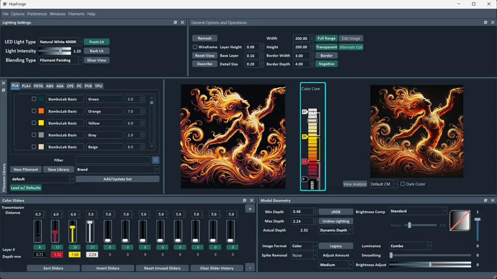
Task: Close the General Options and Operations panel
Action: coord(493,22)
